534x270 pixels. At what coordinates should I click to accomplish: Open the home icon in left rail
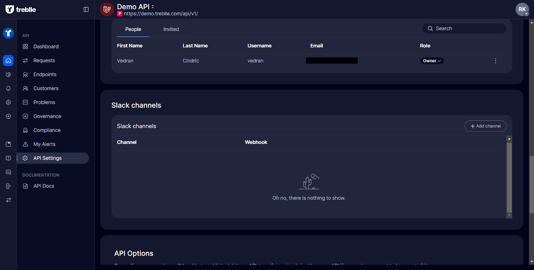click(8, 60)
